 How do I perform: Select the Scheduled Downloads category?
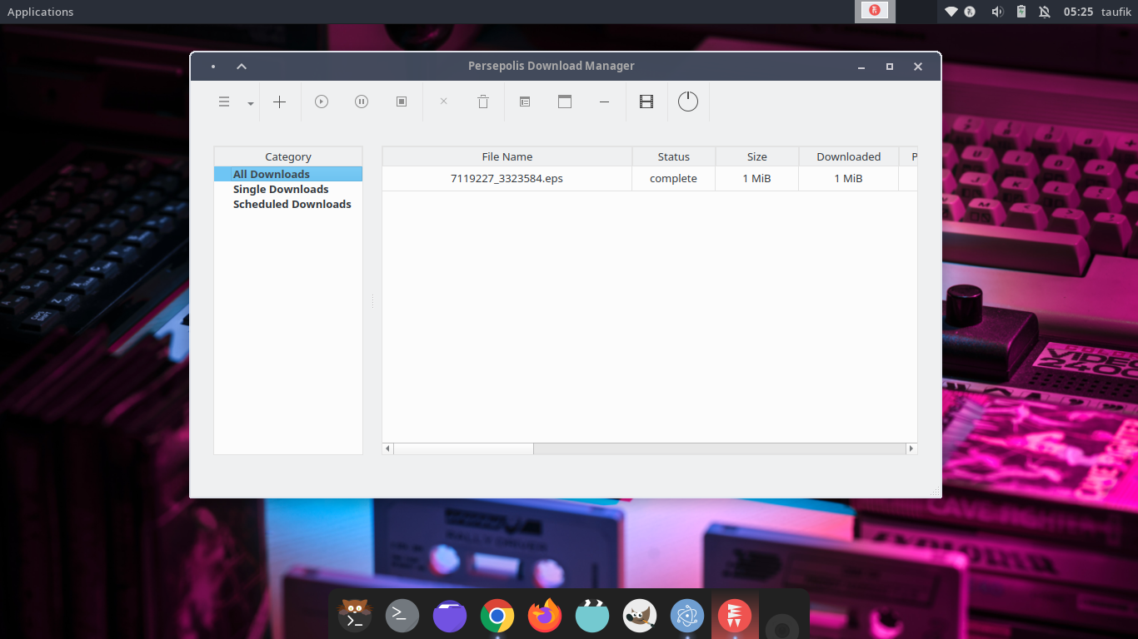point(292,204)
